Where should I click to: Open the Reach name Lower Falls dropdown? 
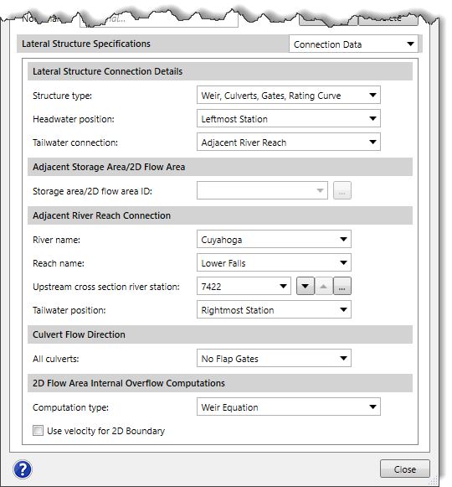click(274, 262)
